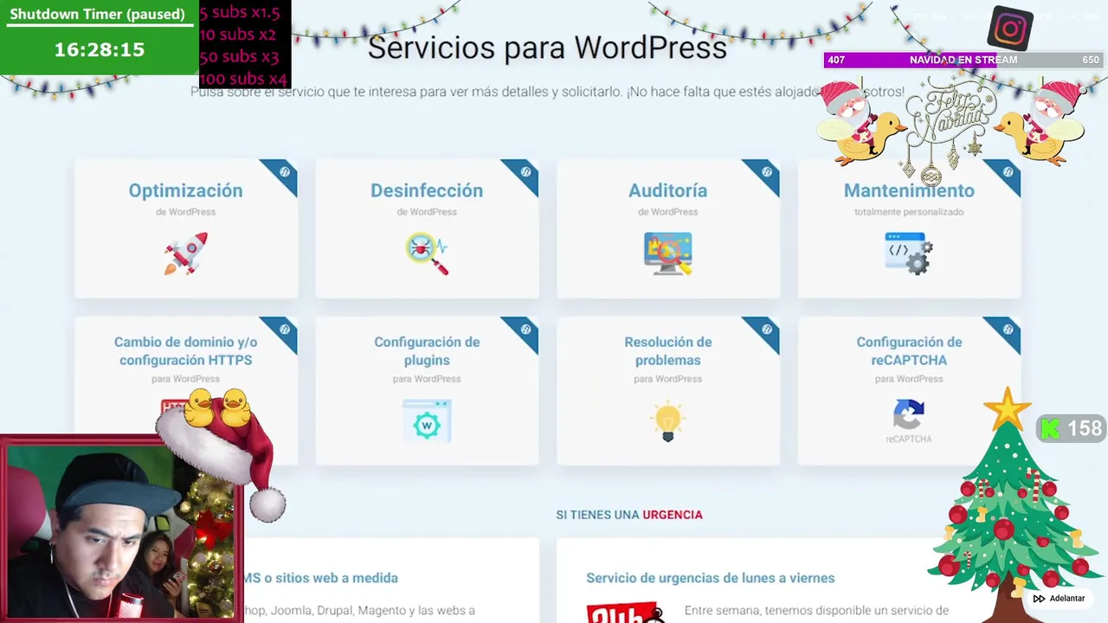Click the 16:28:15 timer value
Viewport: 1108px width, 623px height.
[100, 49]
